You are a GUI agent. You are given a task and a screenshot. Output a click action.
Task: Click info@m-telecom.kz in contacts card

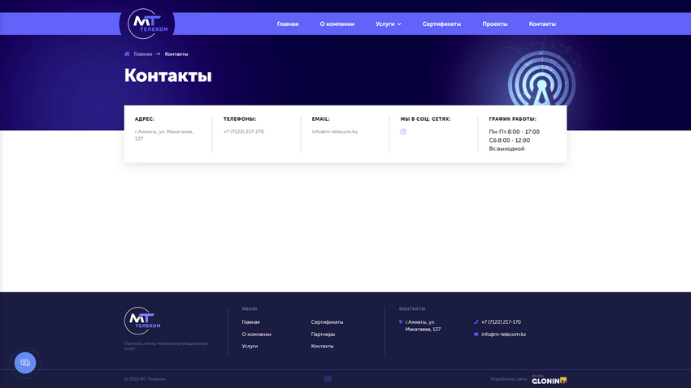[x=334, y=131]
